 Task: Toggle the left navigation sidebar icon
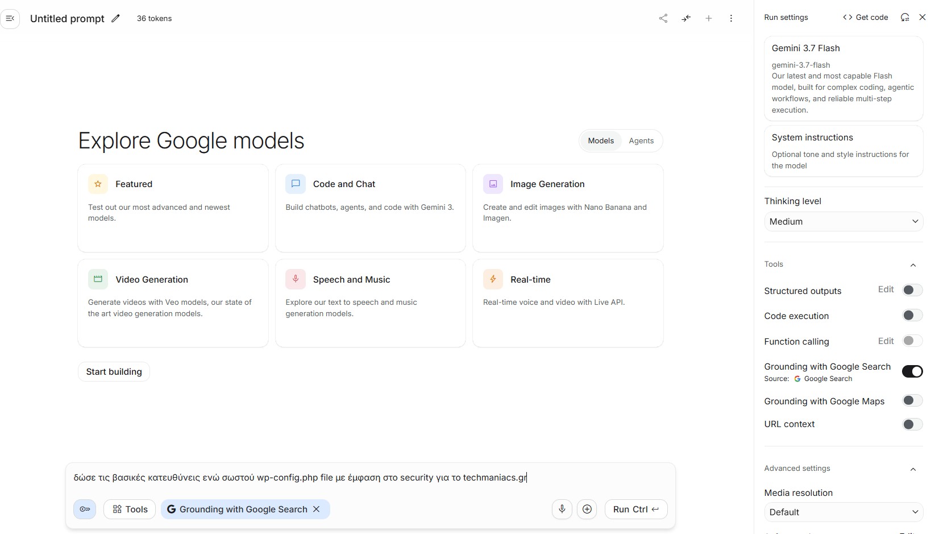coord(10,18)
